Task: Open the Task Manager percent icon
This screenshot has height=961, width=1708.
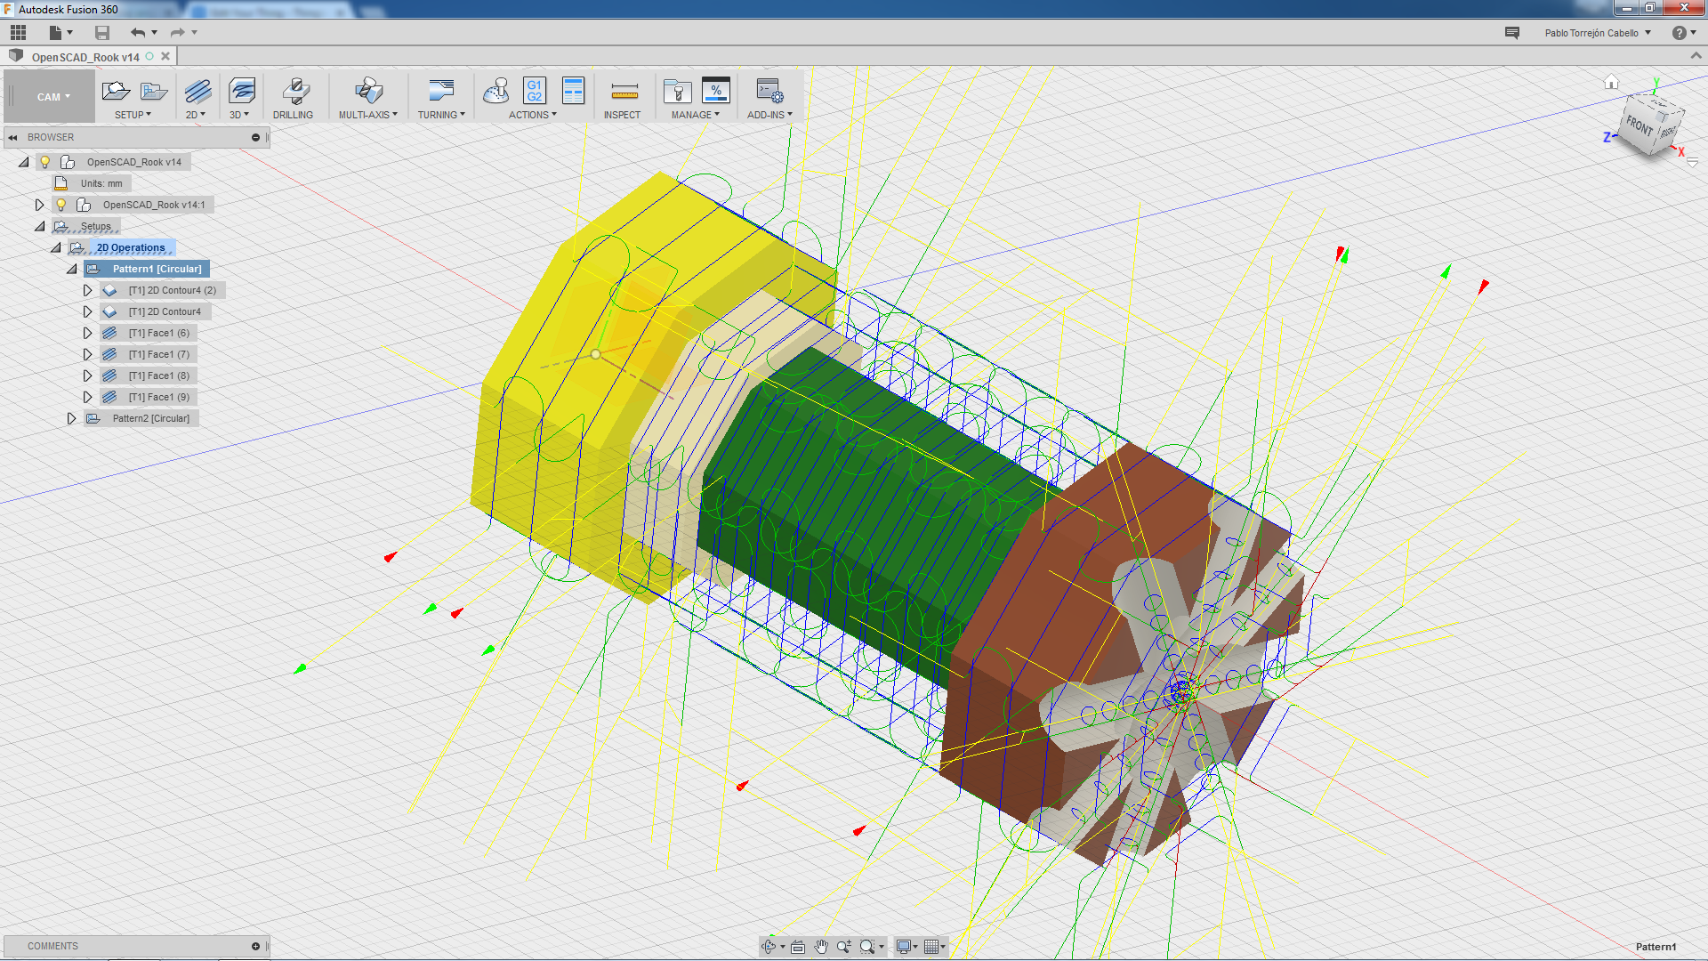Action: (716, 91)
